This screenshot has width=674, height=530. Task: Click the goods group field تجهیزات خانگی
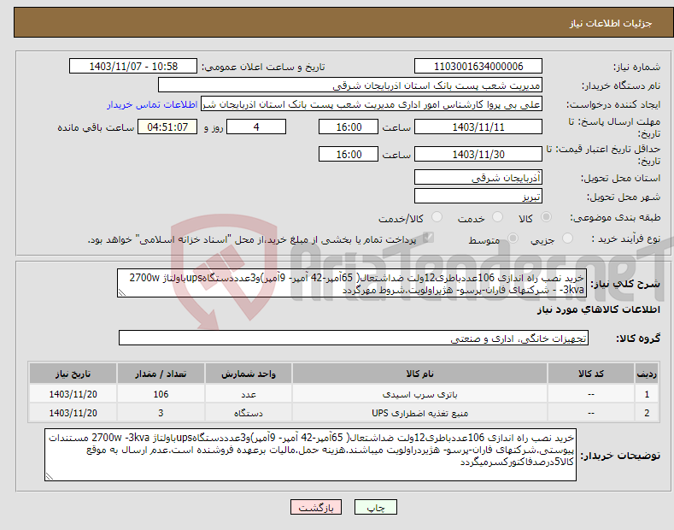[x=354, y=339]
